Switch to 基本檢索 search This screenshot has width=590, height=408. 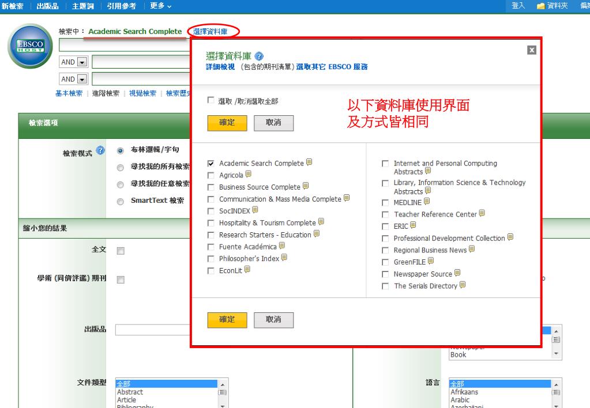pyautogui.click(x=69, y=93)
